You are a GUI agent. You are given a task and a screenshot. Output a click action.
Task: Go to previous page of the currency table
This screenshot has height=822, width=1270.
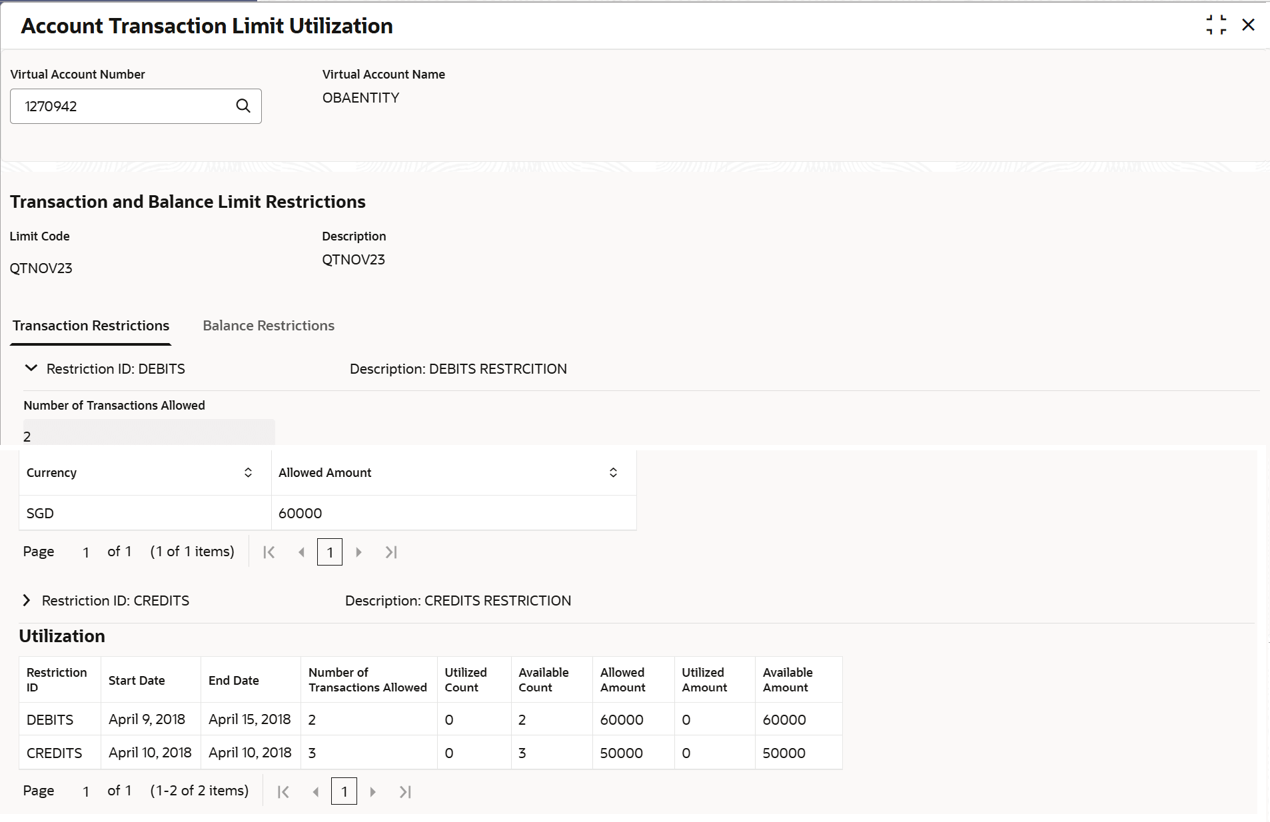pos(302,552)
